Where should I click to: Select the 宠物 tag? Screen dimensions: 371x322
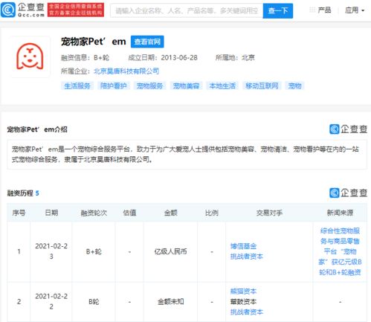(294, 86)
